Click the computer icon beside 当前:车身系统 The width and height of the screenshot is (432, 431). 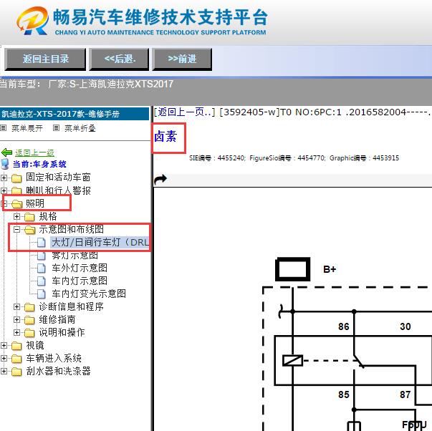[5, 164]
